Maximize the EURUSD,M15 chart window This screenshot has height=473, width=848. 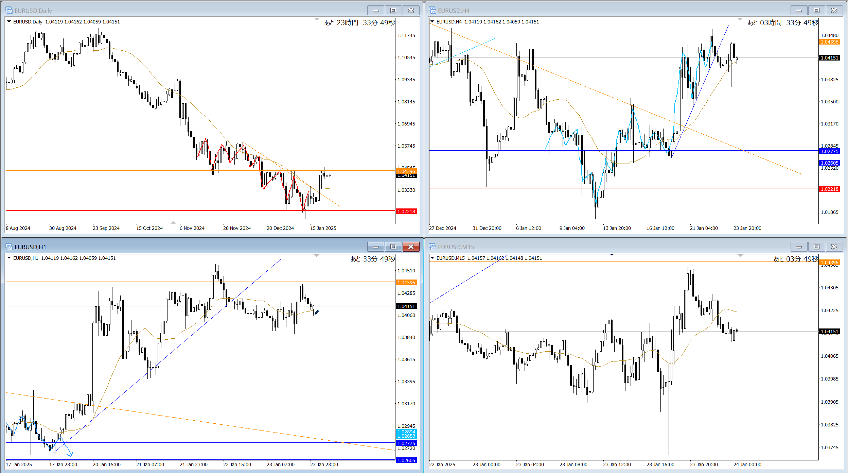[816, 247]
